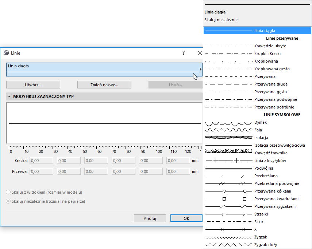This screenshot has width=312, height=249.
Task: Click the Linia ciągła line selector field
Action: tap(104, 70)
